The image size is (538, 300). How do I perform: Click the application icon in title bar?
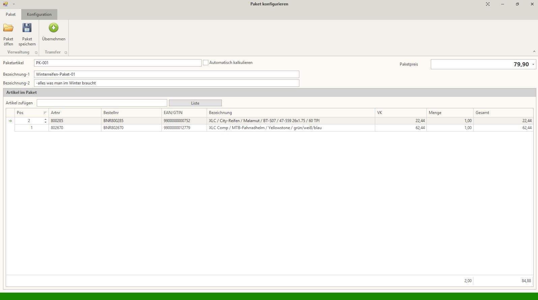[5, 4]
